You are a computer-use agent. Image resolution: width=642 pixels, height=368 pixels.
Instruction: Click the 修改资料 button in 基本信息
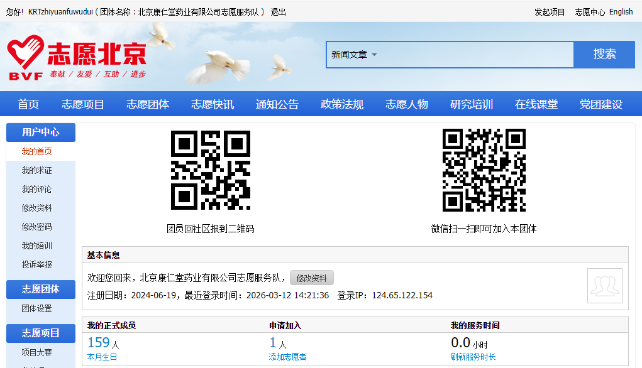pos(311,278)
